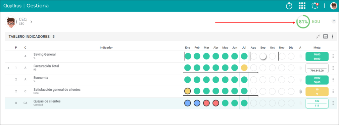Select Quejas de clientes Ene blue circle

pyautogui.click(x=188, y=103)
